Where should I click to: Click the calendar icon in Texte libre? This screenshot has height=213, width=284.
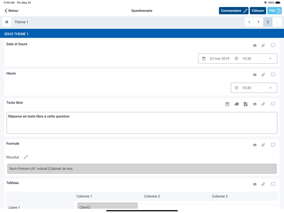tap(227, 104)
